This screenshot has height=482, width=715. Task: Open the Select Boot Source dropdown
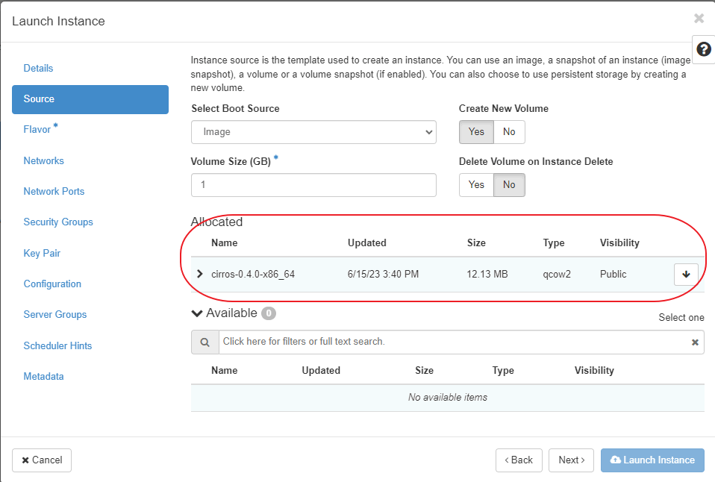click(x=313, y=132)
